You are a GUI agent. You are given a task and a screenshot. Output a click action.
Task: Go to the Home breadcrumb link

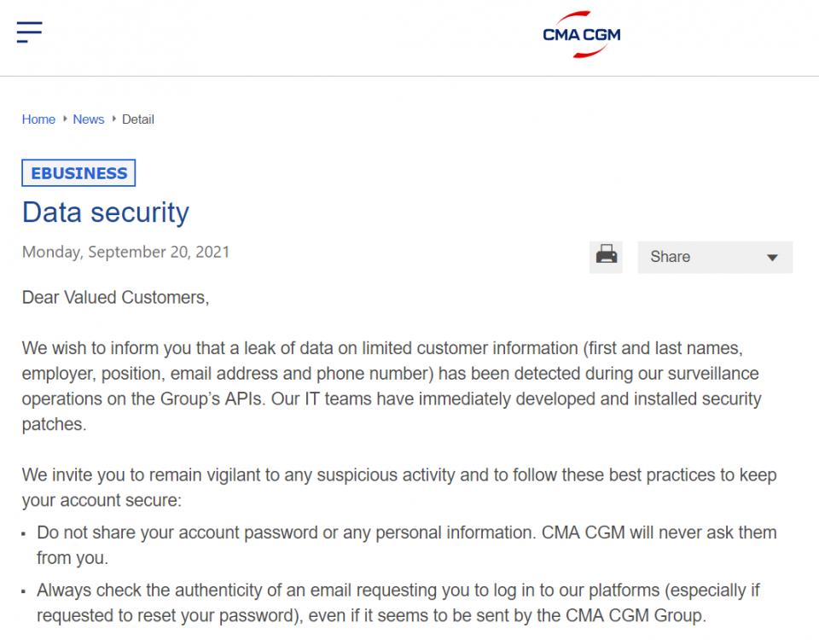[38, 119]
